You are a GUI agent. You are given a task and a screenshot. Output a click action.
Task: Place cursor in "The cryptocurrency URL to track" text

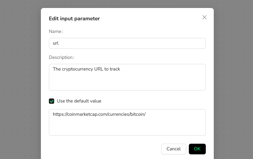click(x=86, y=69)
